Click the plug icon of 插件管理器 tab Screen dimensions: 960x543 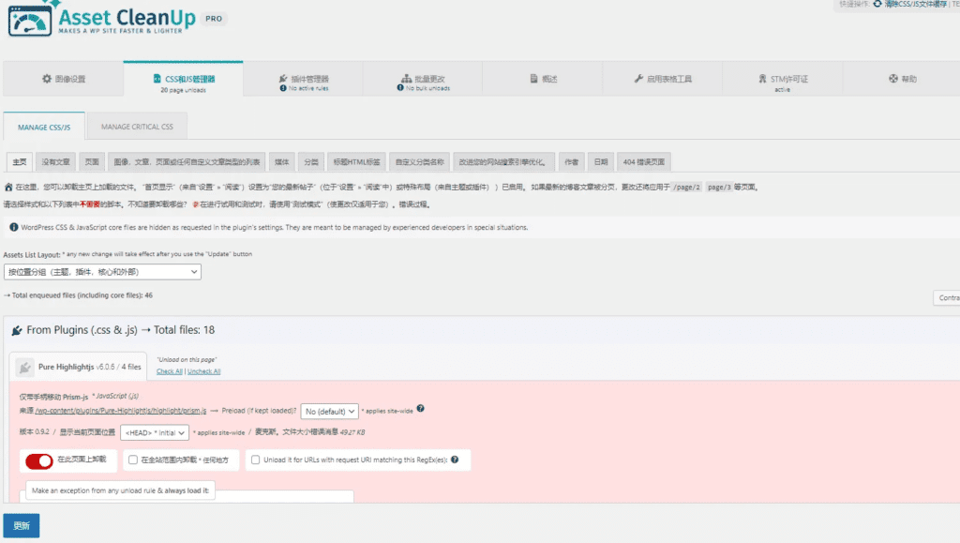[x=283, y=79]
